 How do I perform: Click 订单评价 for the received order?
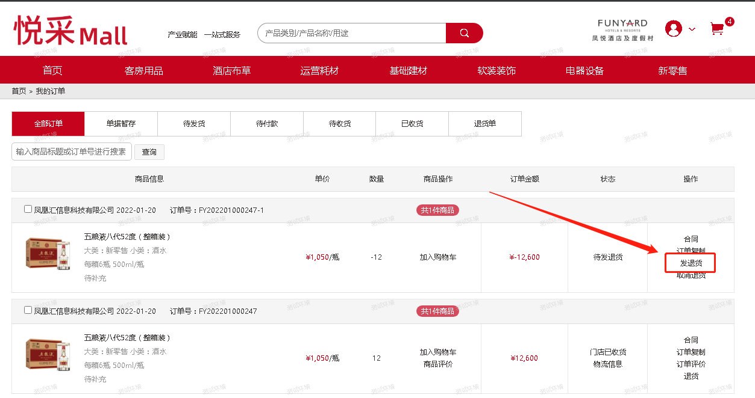[x=691, y=364]
